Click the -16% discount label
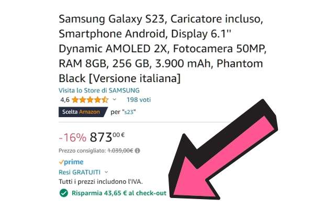The width and height of the screenshot is (335, 209). 72,138
